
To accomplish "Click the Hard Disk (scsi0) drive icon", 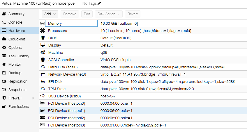I will click(43, 67).
